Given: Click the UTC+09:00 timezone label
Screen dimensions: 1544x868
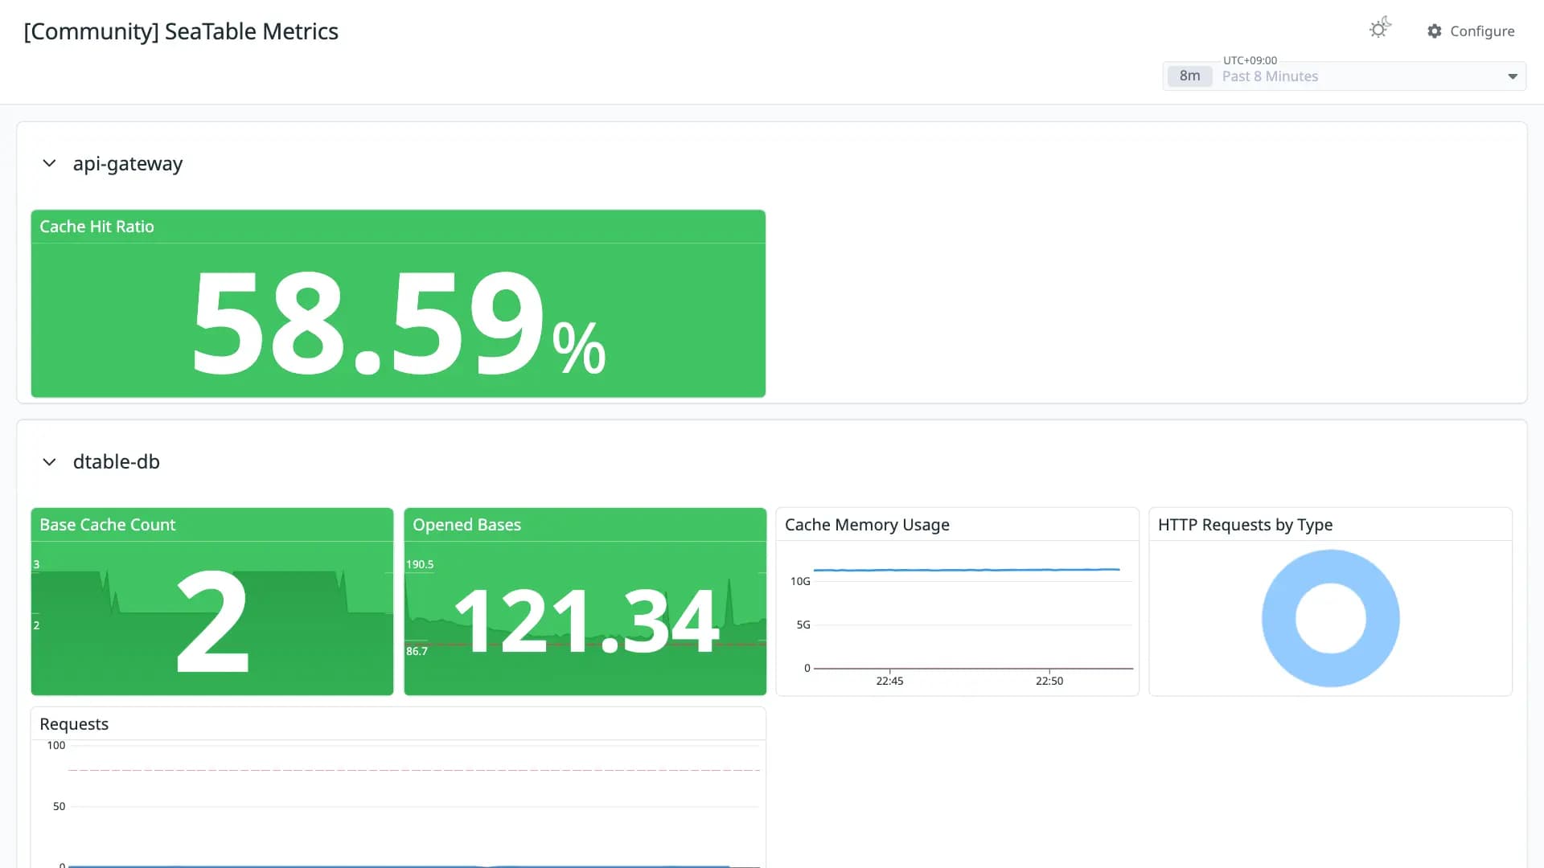Looking at the screenshot, I should 1250,60.
